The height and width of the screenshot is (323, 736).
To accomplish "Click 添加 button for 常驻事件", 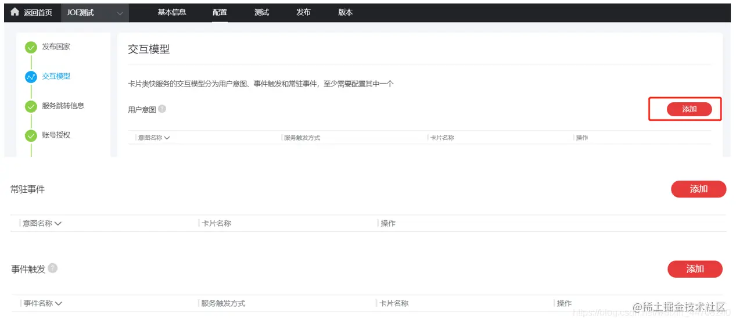I will [x=698, y=189].
